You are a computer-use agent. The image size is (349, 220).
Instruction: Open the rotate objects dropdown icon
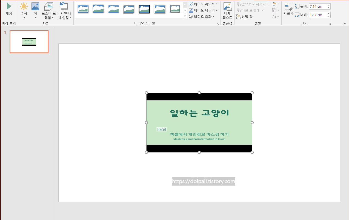tap(276, 17)
